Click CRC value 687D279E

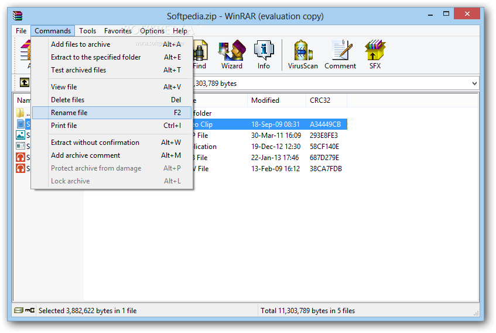(324, 158)
